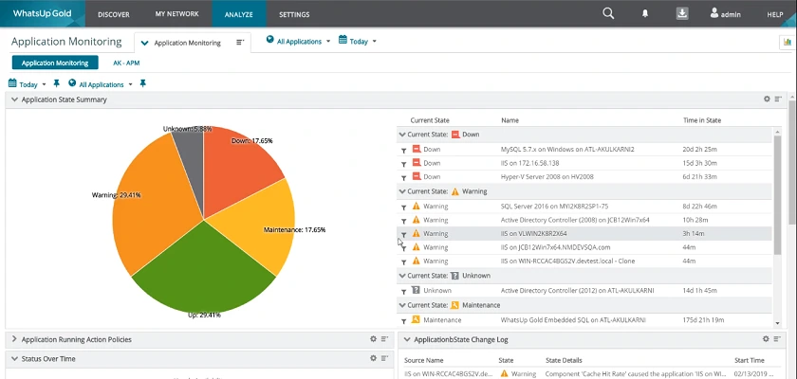Collapse the Current State: Unknown group
The height and width of the screenshot is (379, 797).
point(402,276)
